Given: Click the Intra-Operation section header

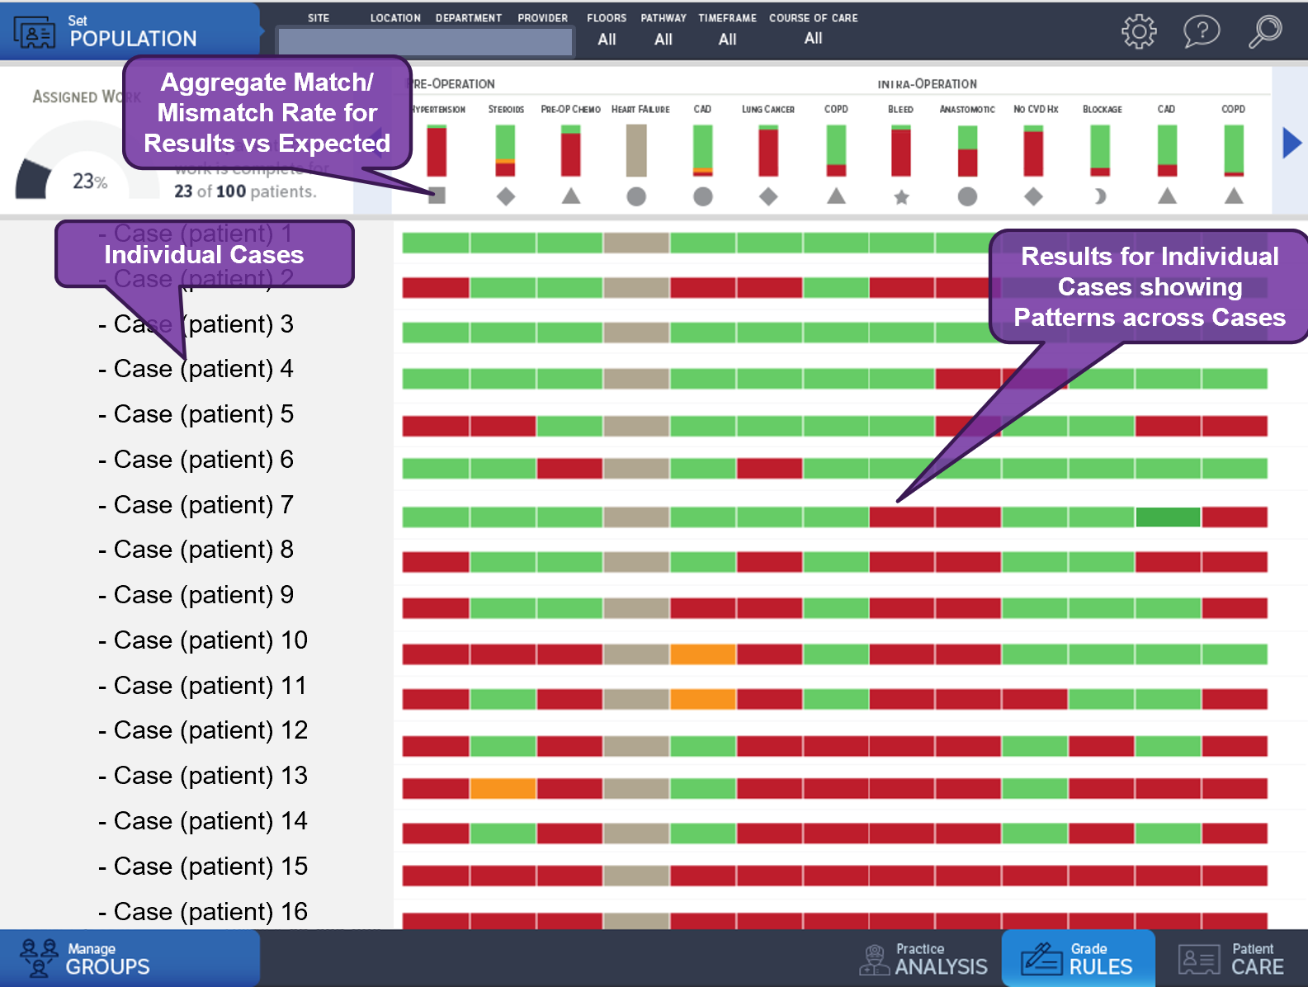Looking at the screenshot, I should [928, 84].
